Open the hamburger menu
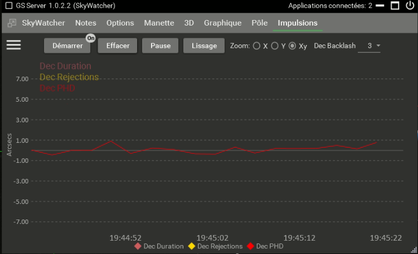Image resolution: width=418 pixels, height=254 pixels. (13, 45)
